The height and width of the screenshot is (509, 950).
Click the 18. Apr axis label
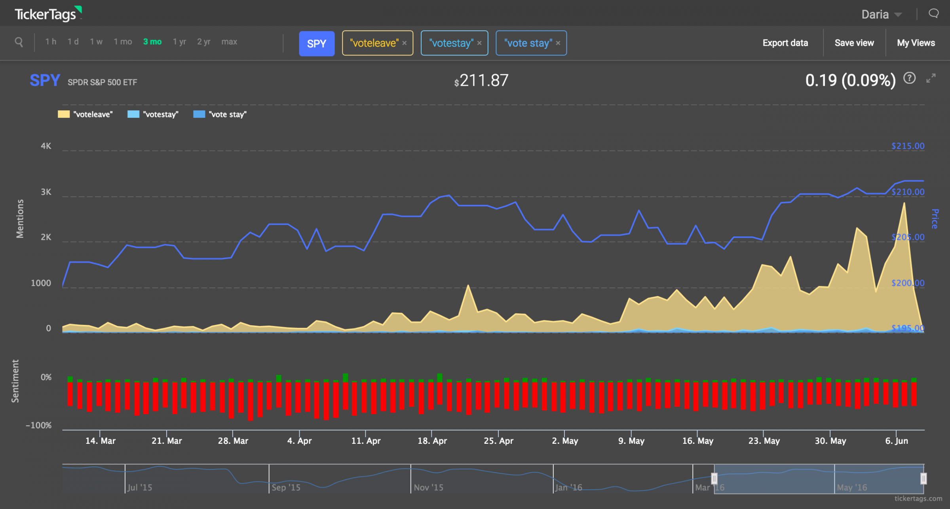(x=432, y=441)
